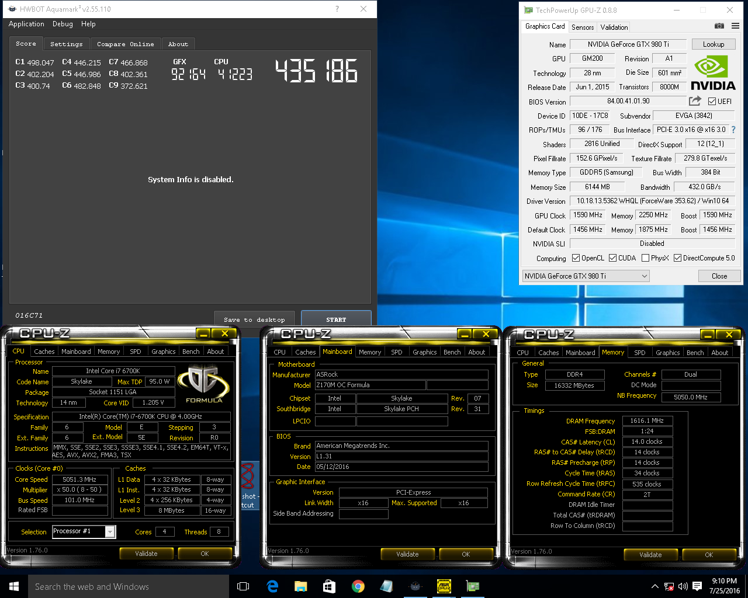748x598 pixels.
Task: Open File Explorer from the taskbar
Action: 301,586
